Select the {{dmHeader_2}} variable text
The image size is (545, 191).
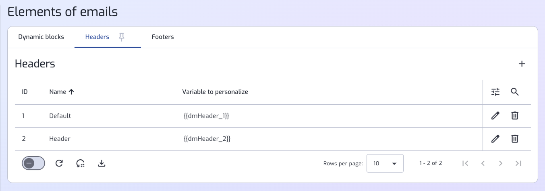[207, 139]
